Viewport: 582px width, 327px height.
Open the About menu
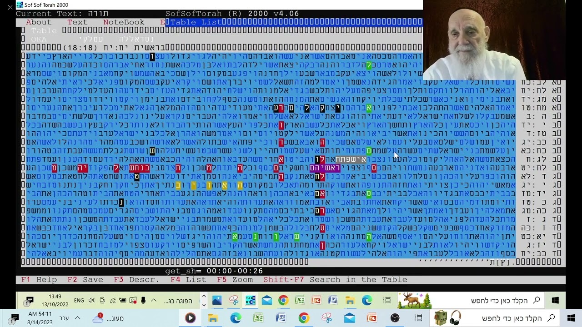(39, 22)
